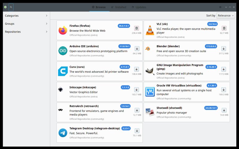The image size is (239, 149).
Task: Open Oracle VM VirtualBox package title
Action: coord(179,86)
